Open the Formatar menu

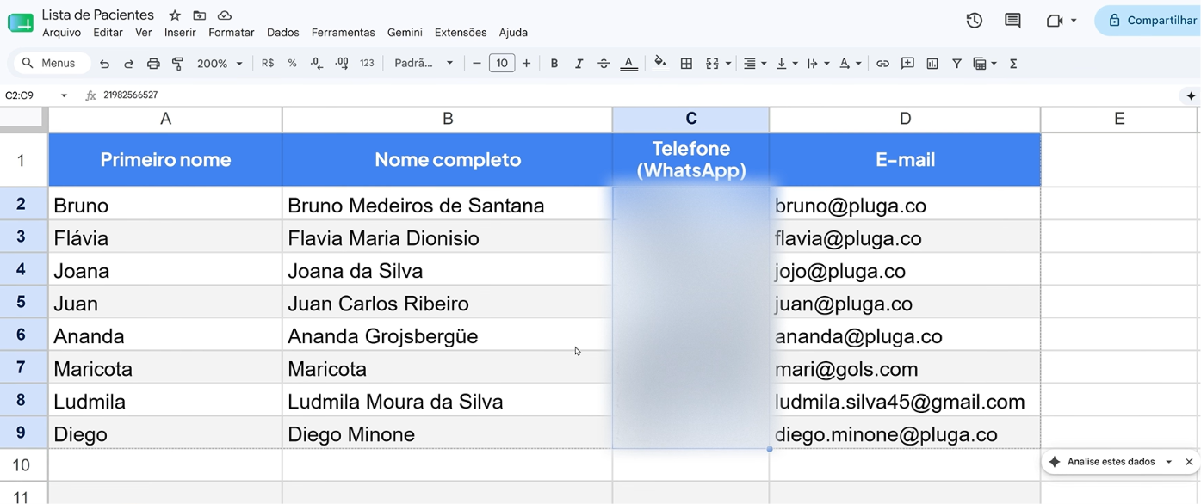tap(232, 33)
